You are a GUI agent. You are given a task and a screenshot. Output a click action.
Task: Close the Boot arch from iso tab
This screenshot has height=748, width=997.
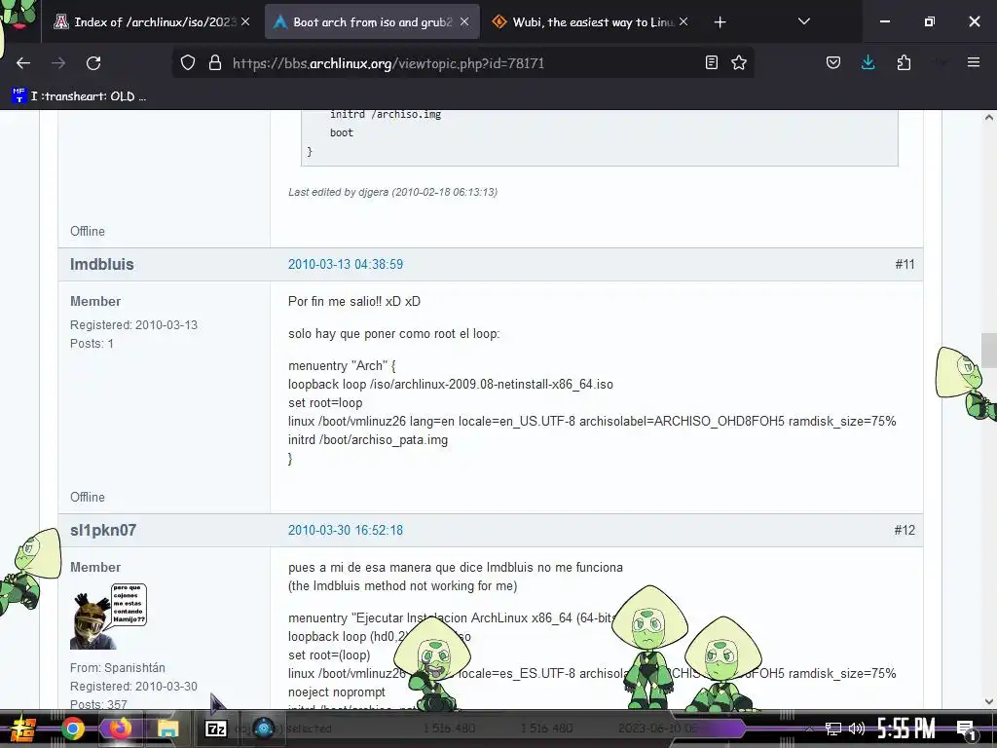[x=464, y=21]
